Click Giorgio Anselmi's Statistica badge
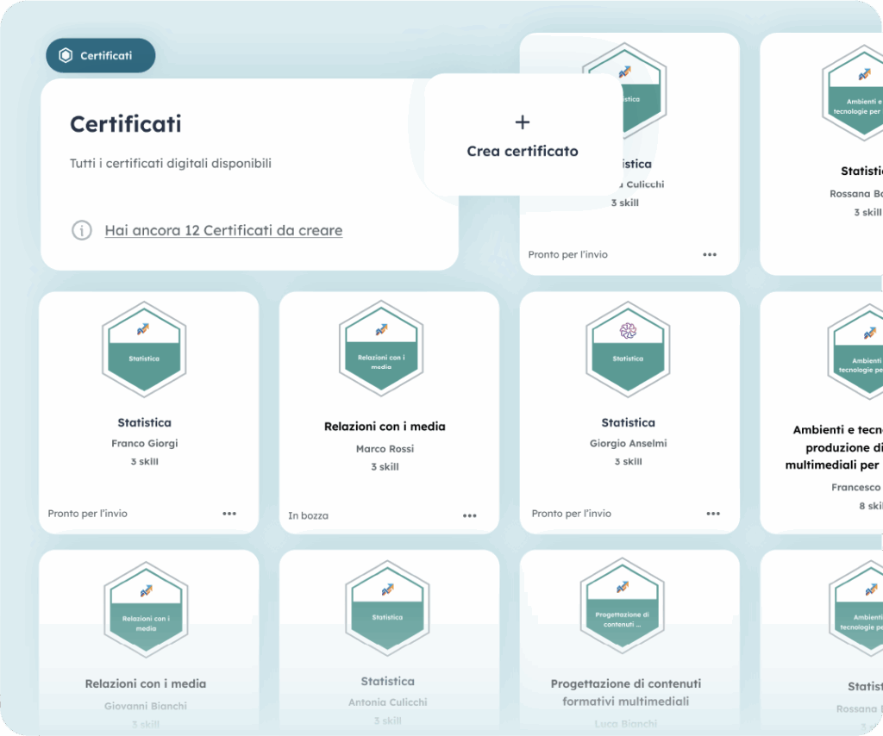 click(x=627, y=349)
